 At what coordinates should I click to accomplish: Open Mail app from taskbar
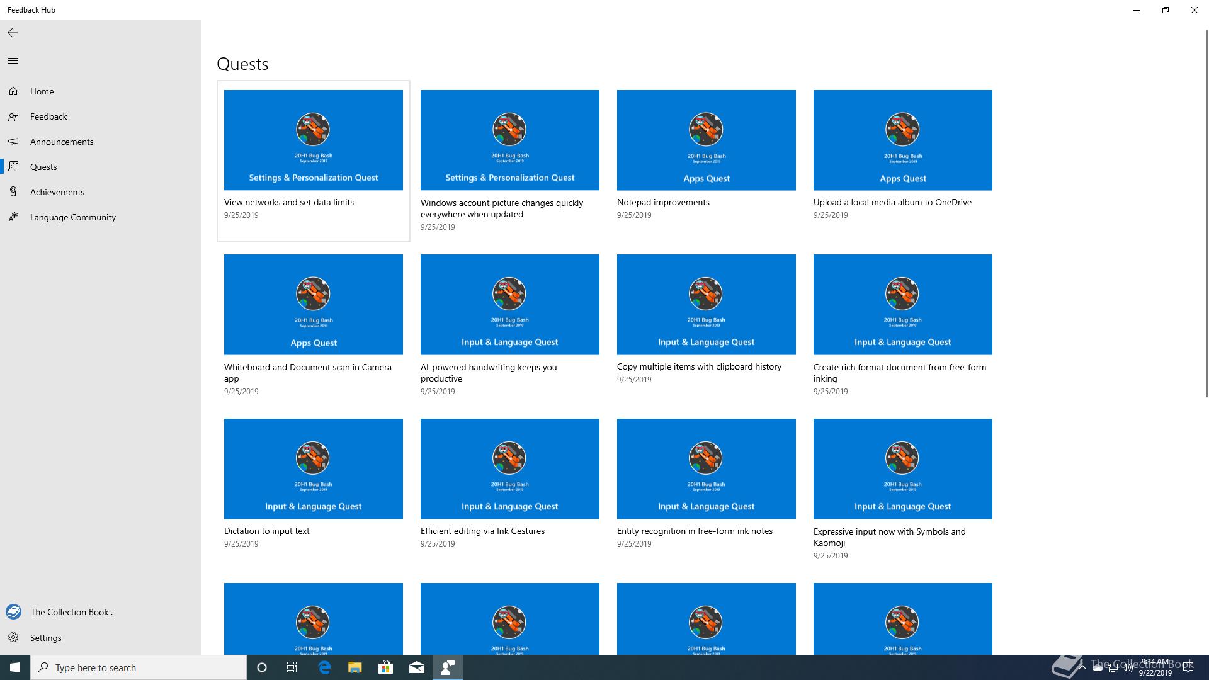[416, 667]
